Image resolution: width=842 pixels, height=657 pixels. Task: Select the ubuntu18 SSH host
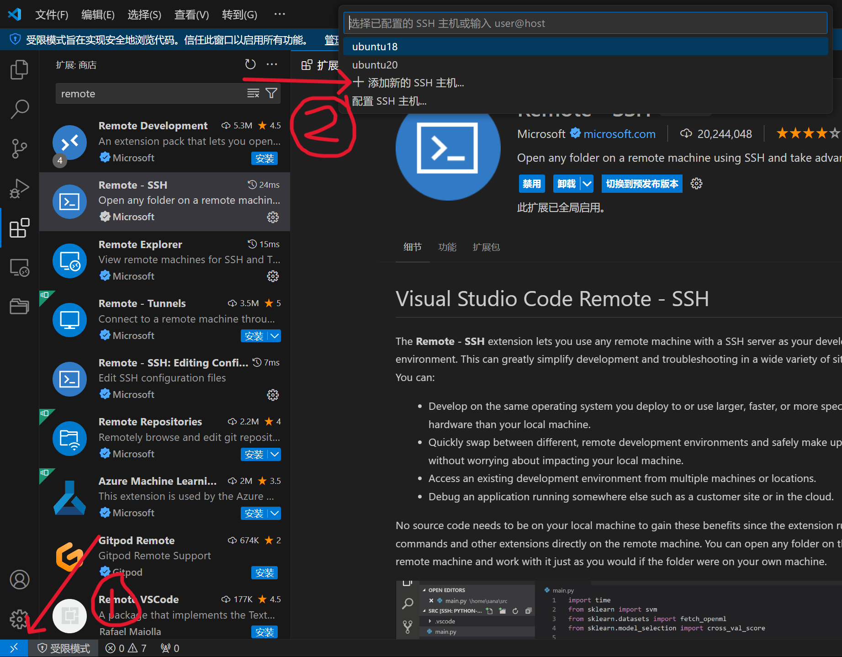click(585, 47)
